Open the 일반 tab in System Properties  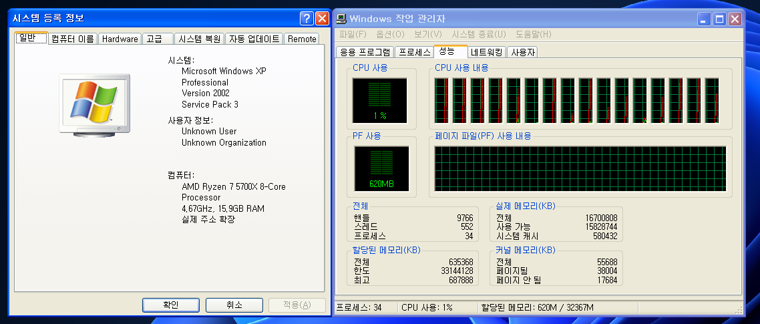point(31,38)
